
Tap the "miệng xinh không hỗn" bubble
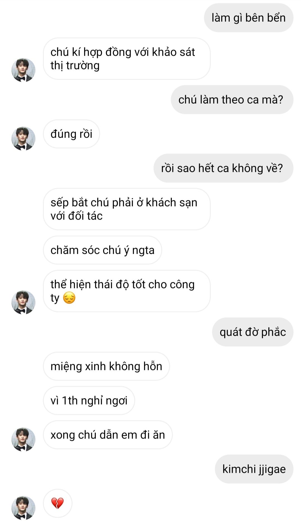click(106, 366)
